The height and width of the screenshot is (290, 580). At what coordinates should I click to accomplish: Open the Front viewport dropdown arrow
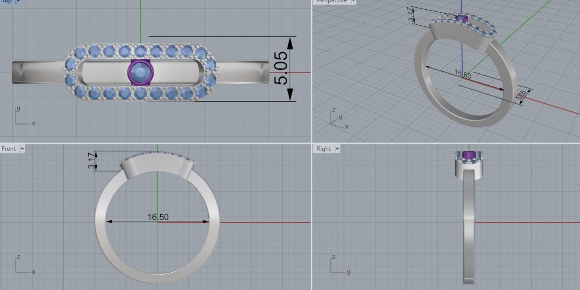[x=22, y=149]
